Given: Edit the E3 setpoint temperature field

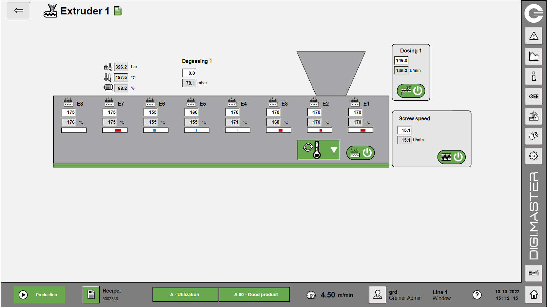Looking at the screenshot, I should point(274,112).
